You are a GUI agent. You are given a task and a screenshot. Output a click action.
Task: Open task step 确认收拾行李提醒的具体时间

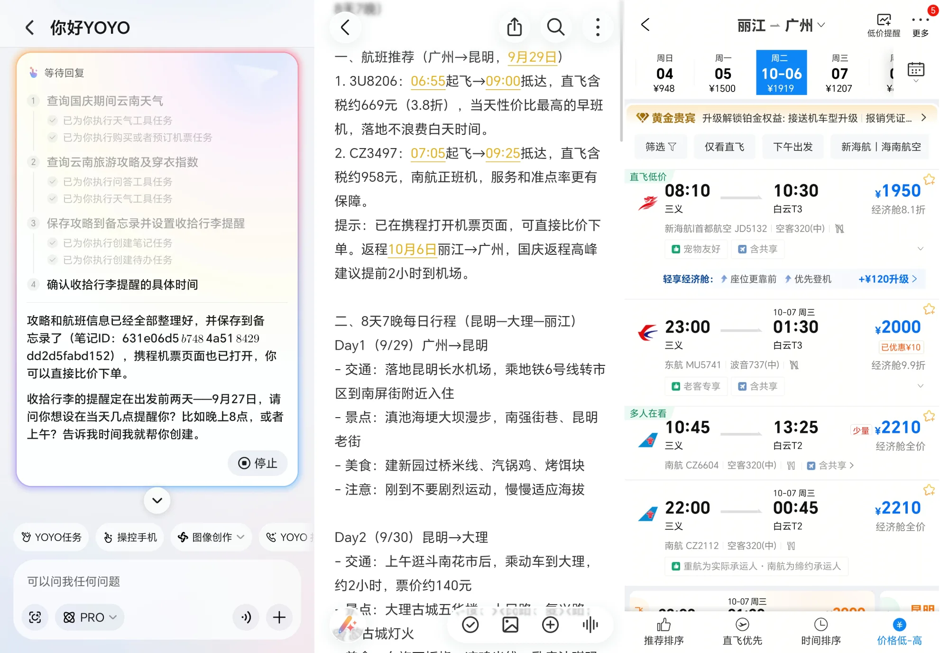[122, 285]
